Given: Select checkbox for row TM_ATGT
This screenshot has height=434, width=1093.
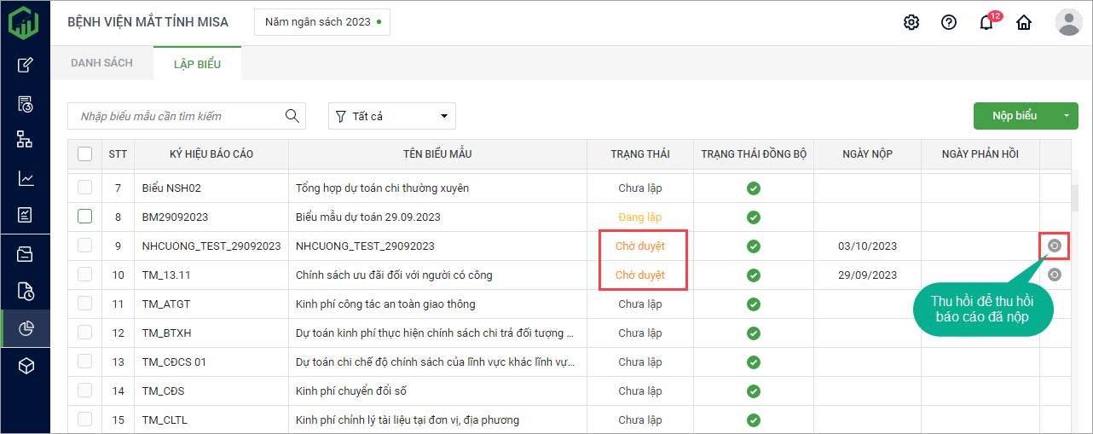Looking at the screenshot, I should click(x=85, y=304).
